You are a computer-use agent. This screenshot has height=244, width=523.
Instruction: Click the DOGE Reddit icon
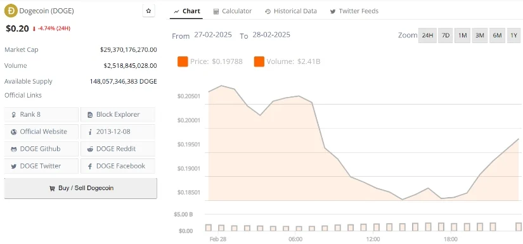[90, 150]
